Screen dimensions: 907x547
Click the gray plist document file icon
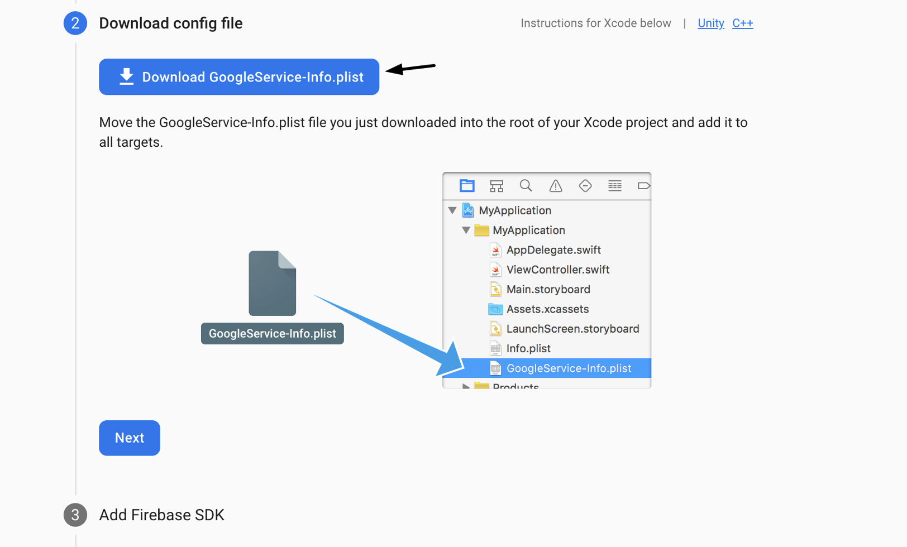click(273, 284)
